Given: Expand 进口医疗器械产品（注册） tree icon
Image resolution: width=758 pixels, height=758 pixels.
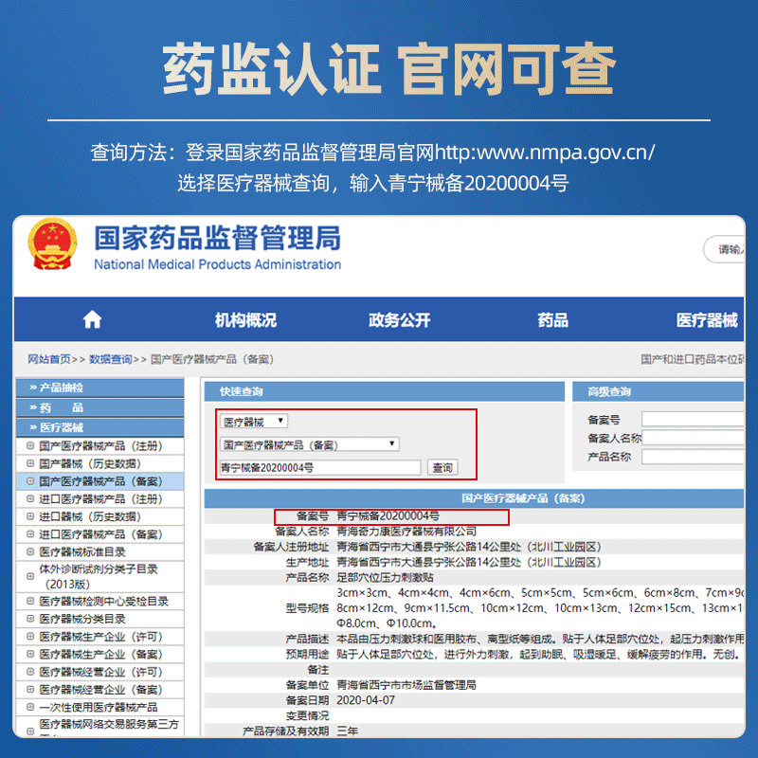Looking at the screenshot, I should click(30, 499).
